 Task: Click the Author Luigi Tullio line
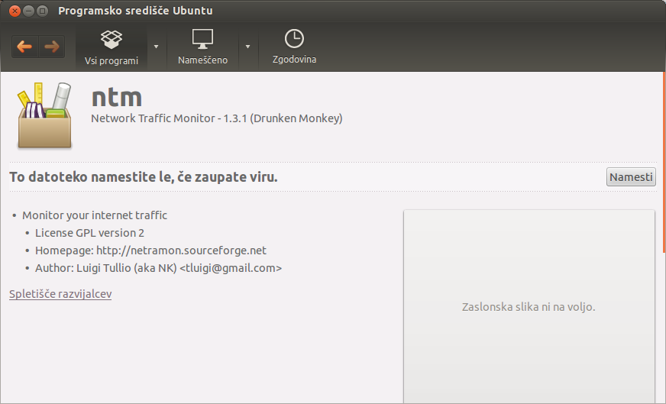(158, 269)
